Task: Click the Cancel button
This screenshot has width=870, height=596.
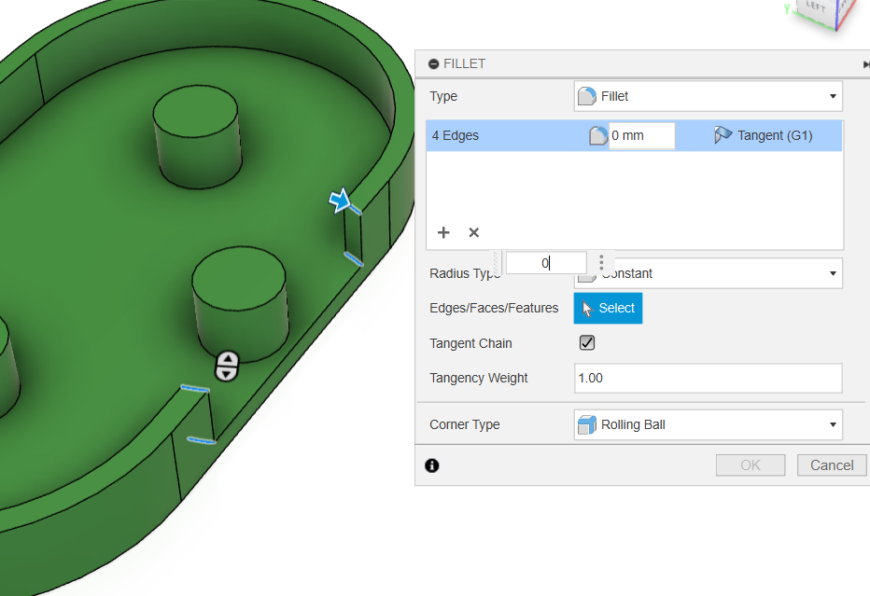Action: (831, 465)
